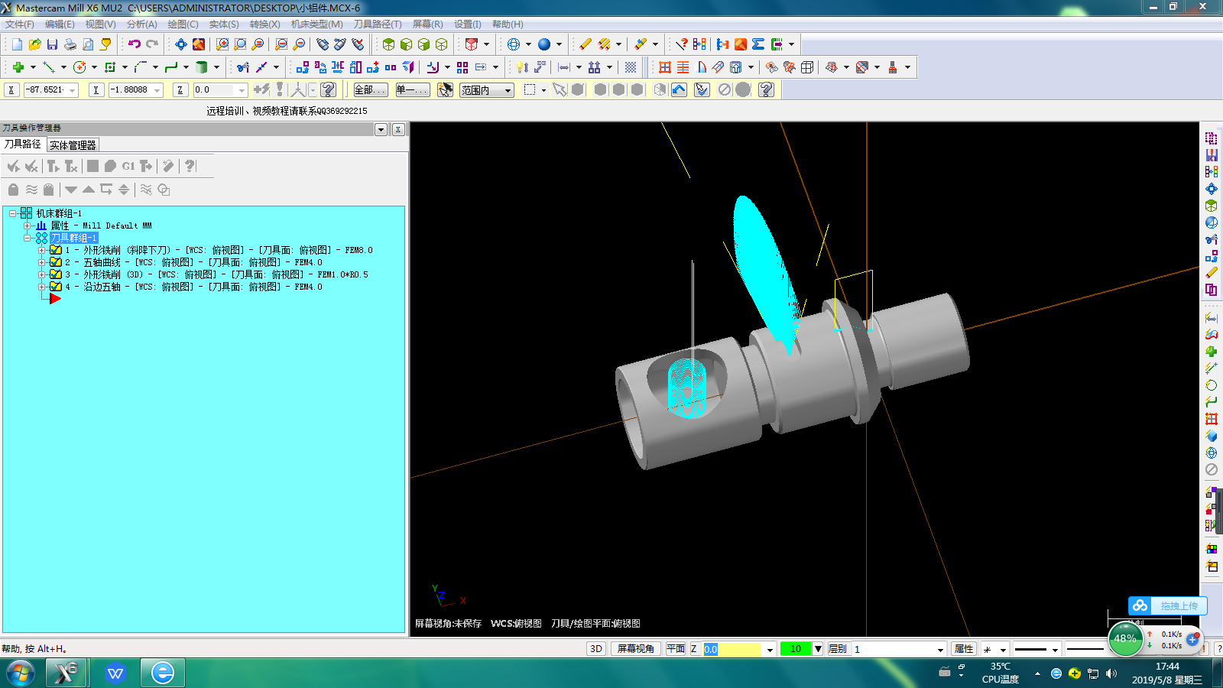Print with the printer icon

point(70,44)
